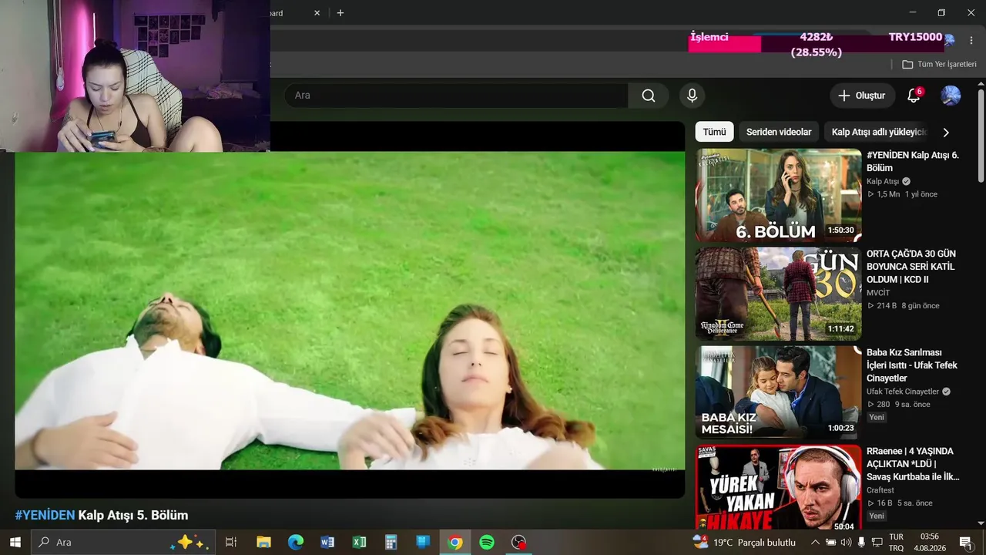This screenshot has height=555, width=986.
Task: Open the Windows notification center icon
Action: click(x=965, y=542)
